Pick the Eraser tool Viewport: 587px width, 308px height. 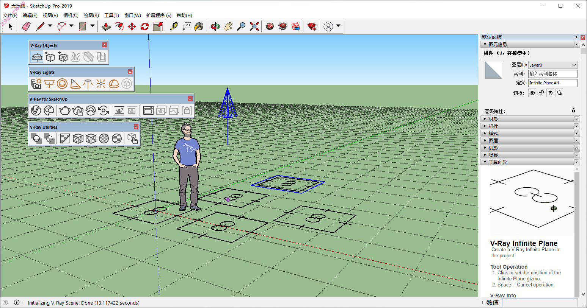26,26
